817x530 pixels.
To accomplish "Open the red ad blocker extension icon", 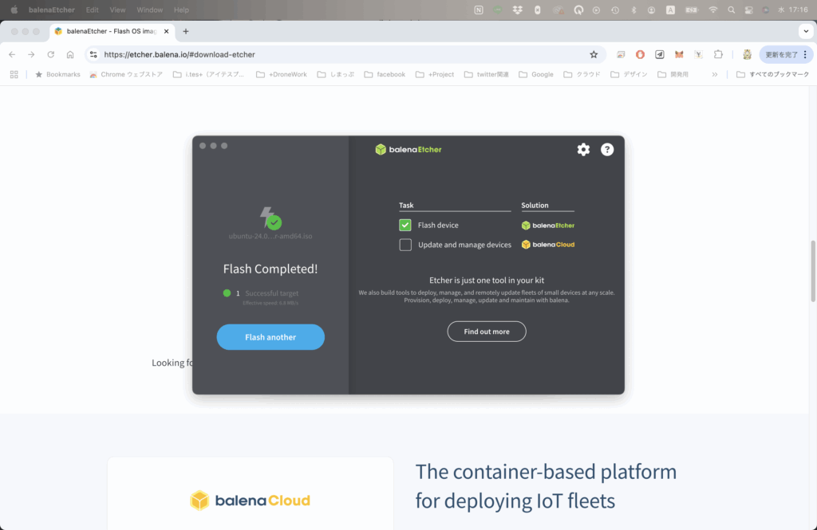I will click(x=640, y=54).
